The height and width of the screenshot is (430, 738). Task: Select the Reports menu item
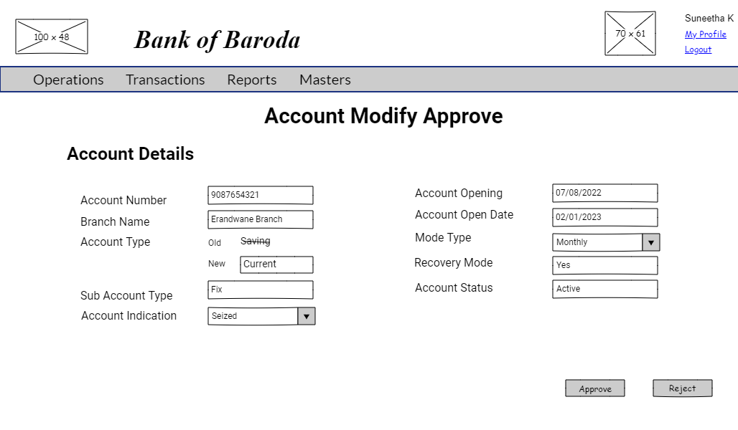(251, 80)
